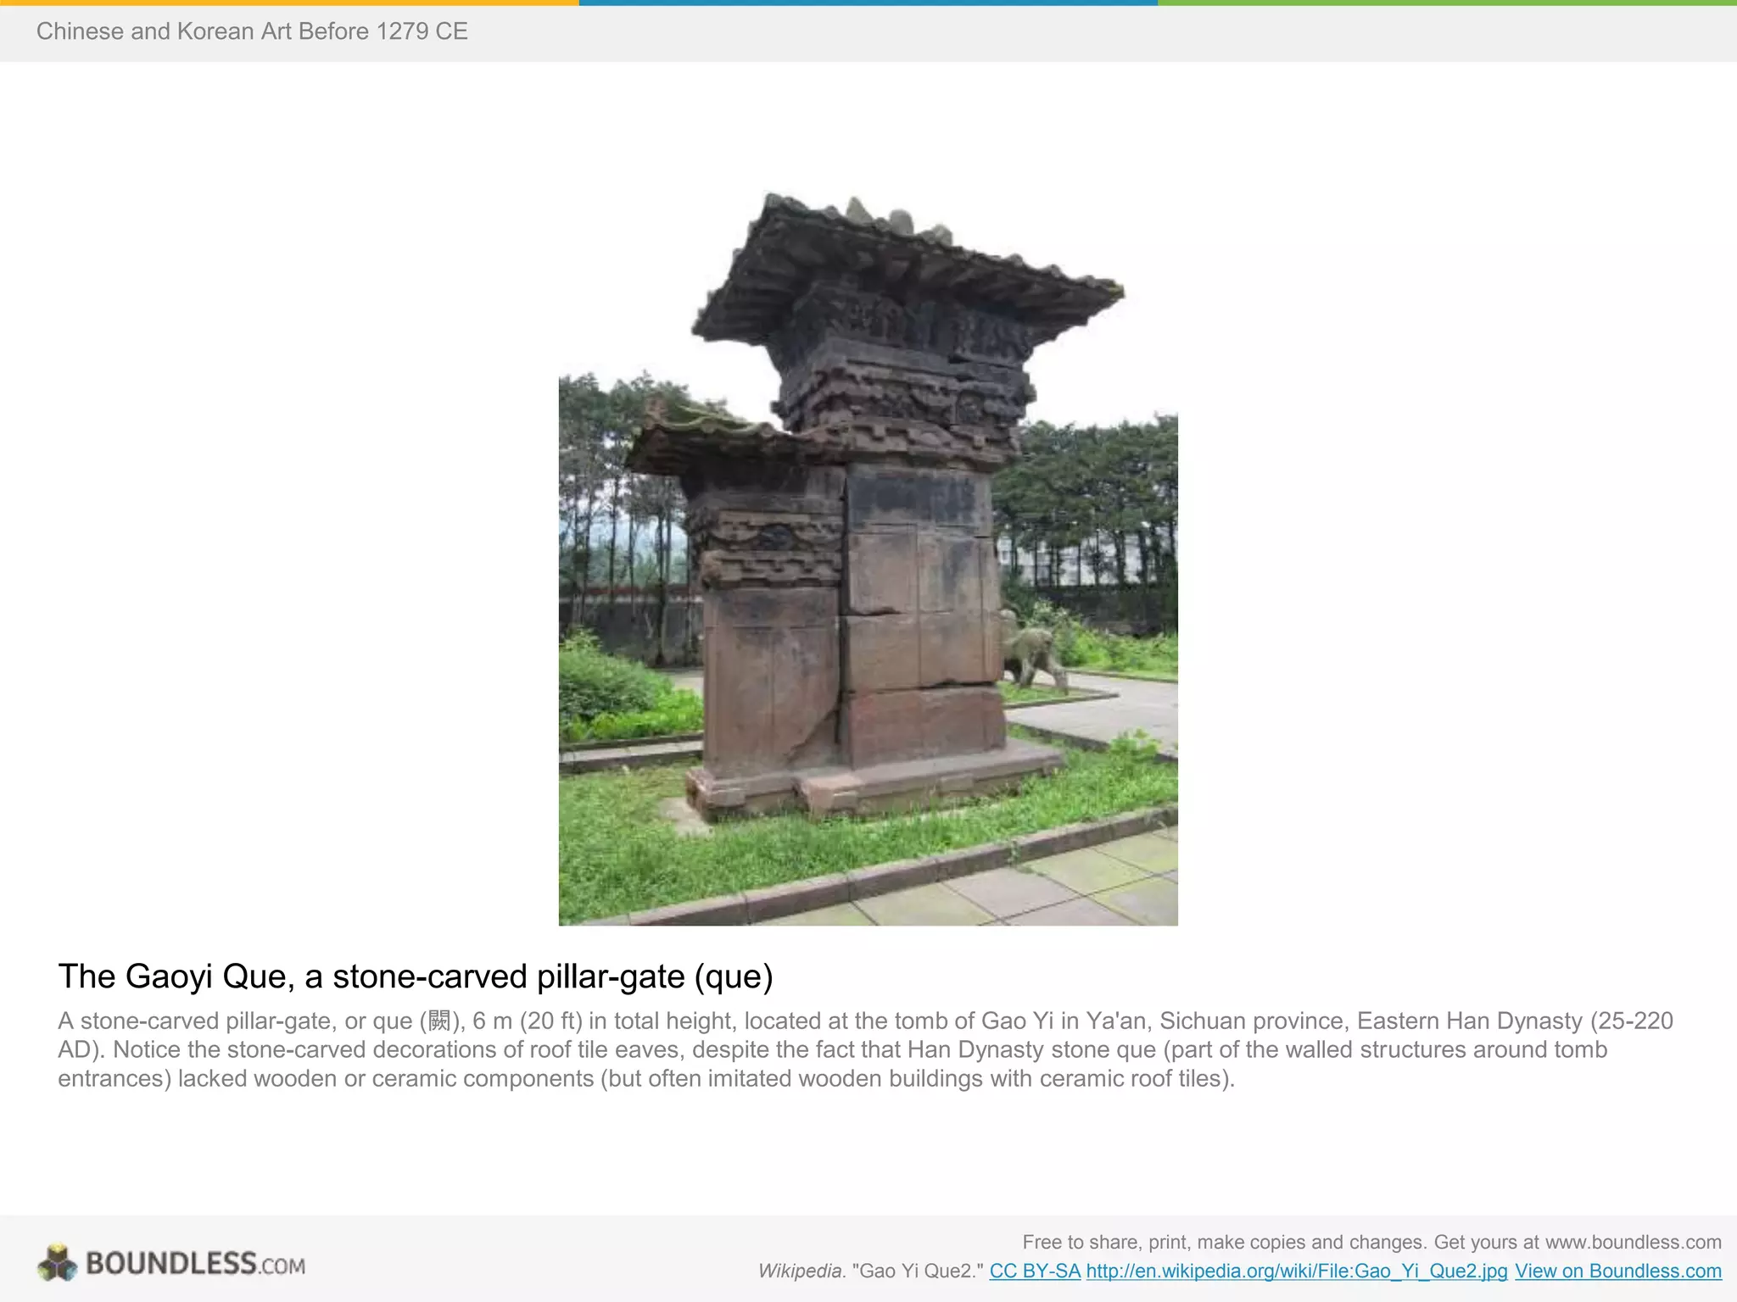
Task: Click the title 'The Gaoyi Que, a stone-carved pillar-gate (que)'
Action: pos(416,976)
